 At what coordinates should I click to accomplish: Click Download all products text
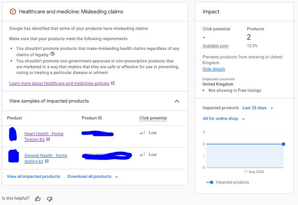tap(90, 176)
